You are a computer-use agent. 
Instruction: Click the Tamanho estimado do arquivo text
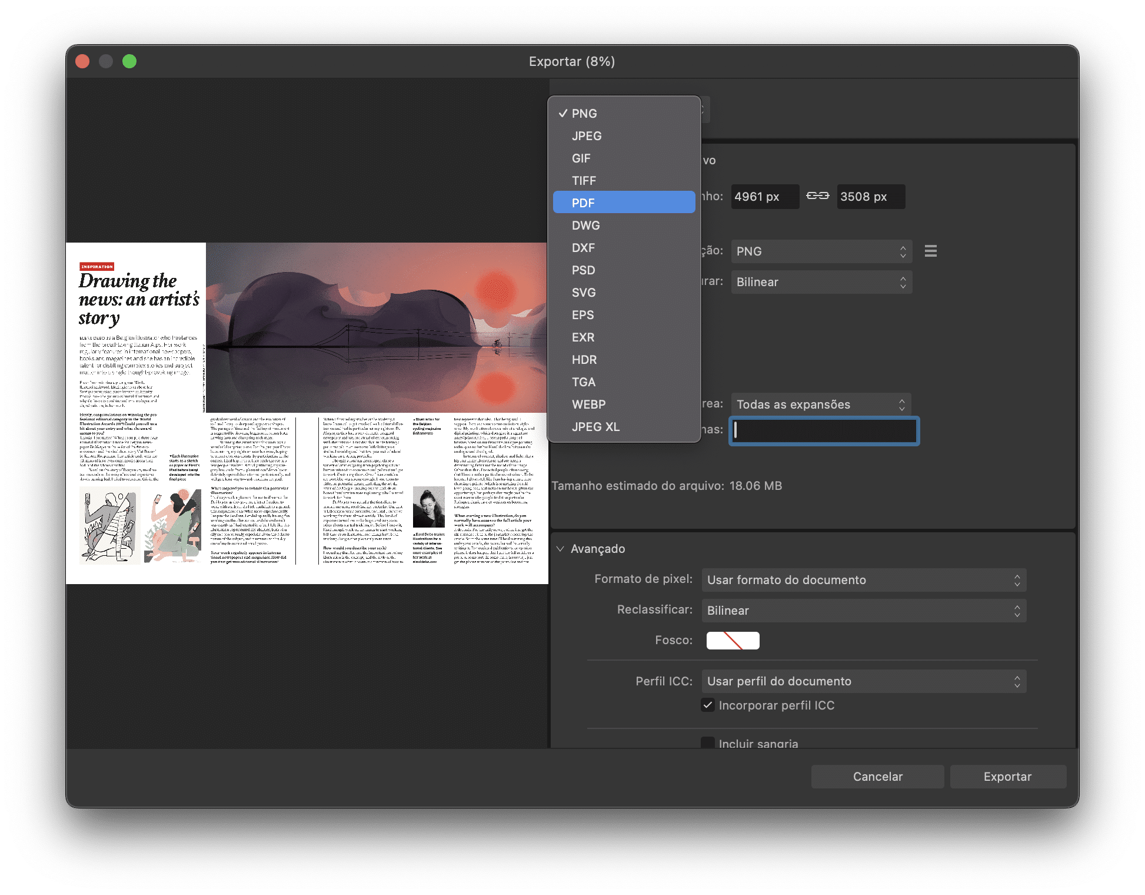[x=667, y=486]
